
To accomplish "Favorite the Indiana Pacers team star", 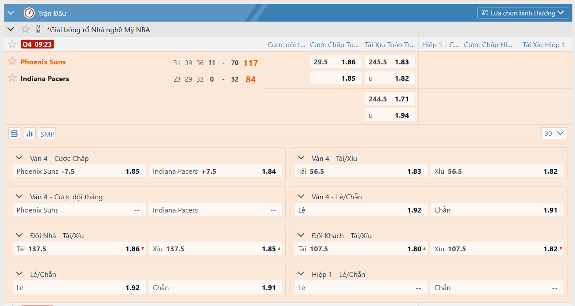I will click(x=12, y=78).
